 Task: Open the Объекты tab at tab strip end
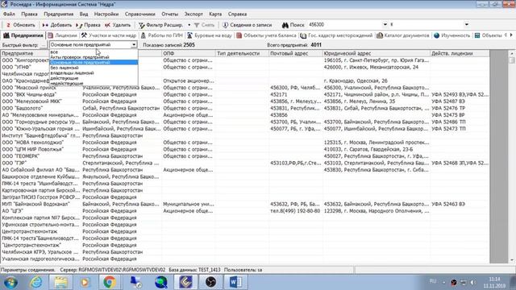click(x=488, y=35)
